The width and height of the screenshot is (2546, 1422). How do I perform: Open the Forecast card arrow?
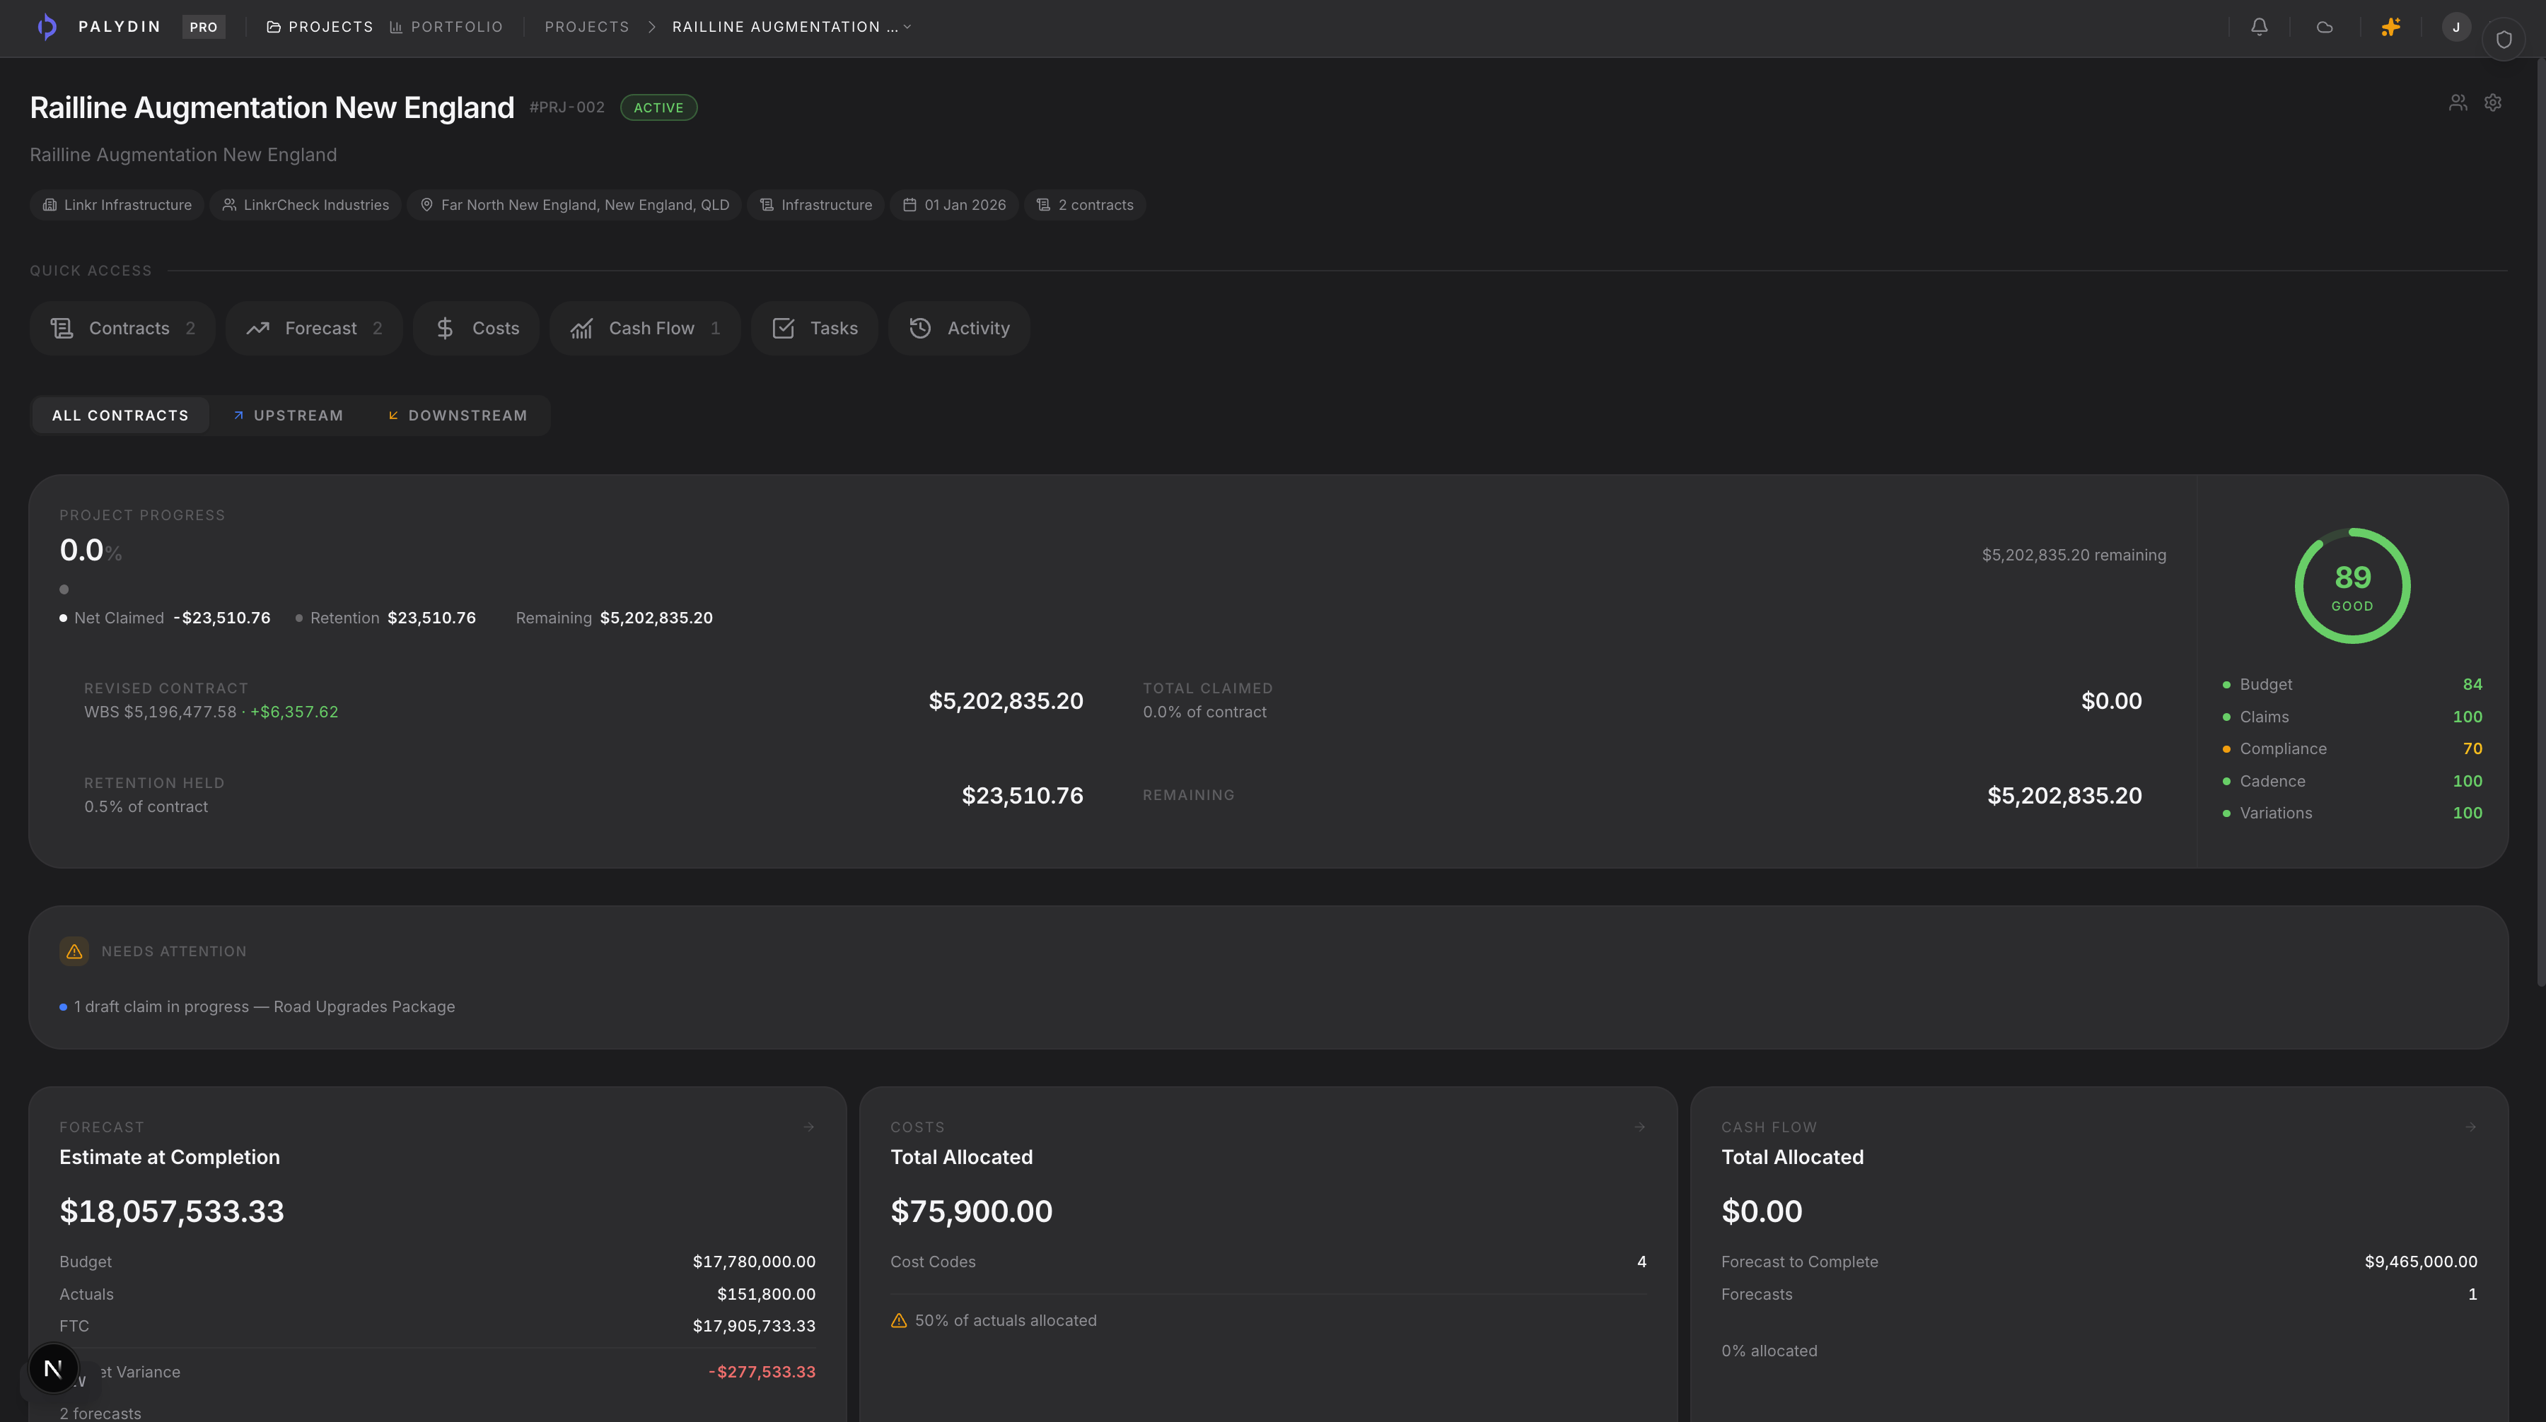pyautogui.click(x=808, y=1126)
